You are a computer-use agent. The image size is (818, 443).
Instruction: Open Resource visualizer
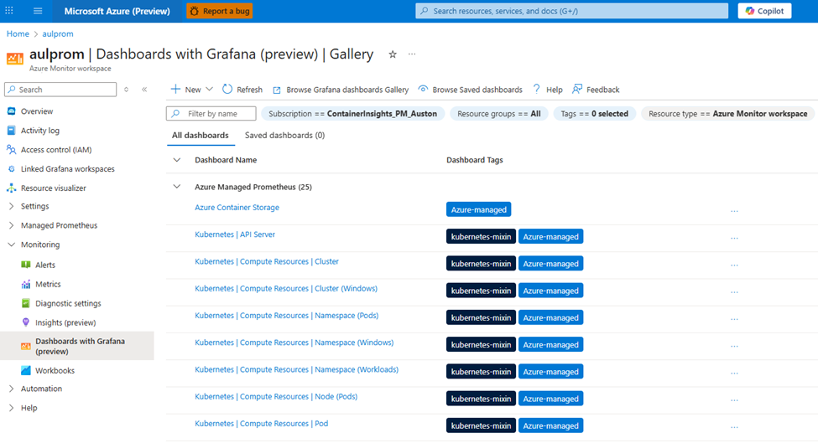coord(53,188)
